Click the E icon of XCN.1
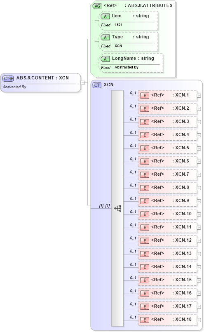Screen dimensions: 204x332 click(x=145, y=96)
